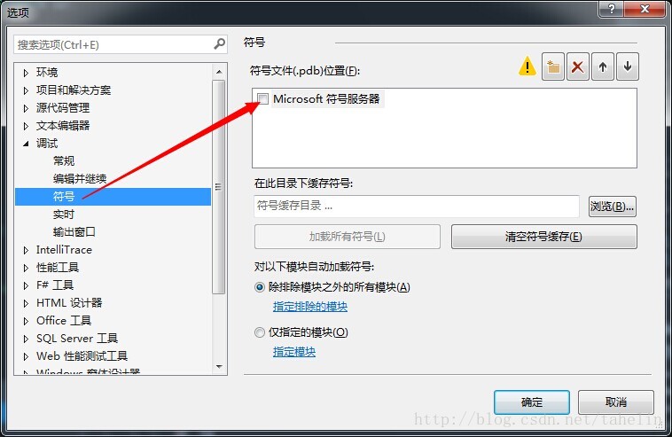
Task: Click the yellow warning triangle icon
Action: 527,66
